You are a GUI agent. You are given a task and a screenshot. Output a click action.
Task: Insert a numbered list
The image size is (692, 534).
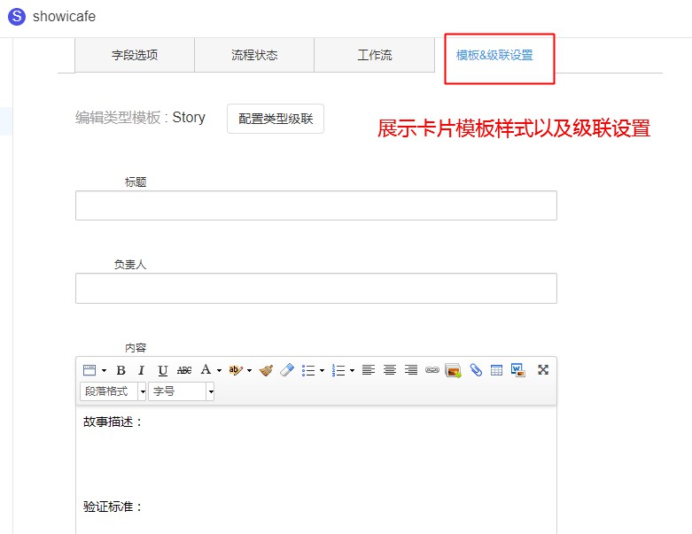click(338, 370)
